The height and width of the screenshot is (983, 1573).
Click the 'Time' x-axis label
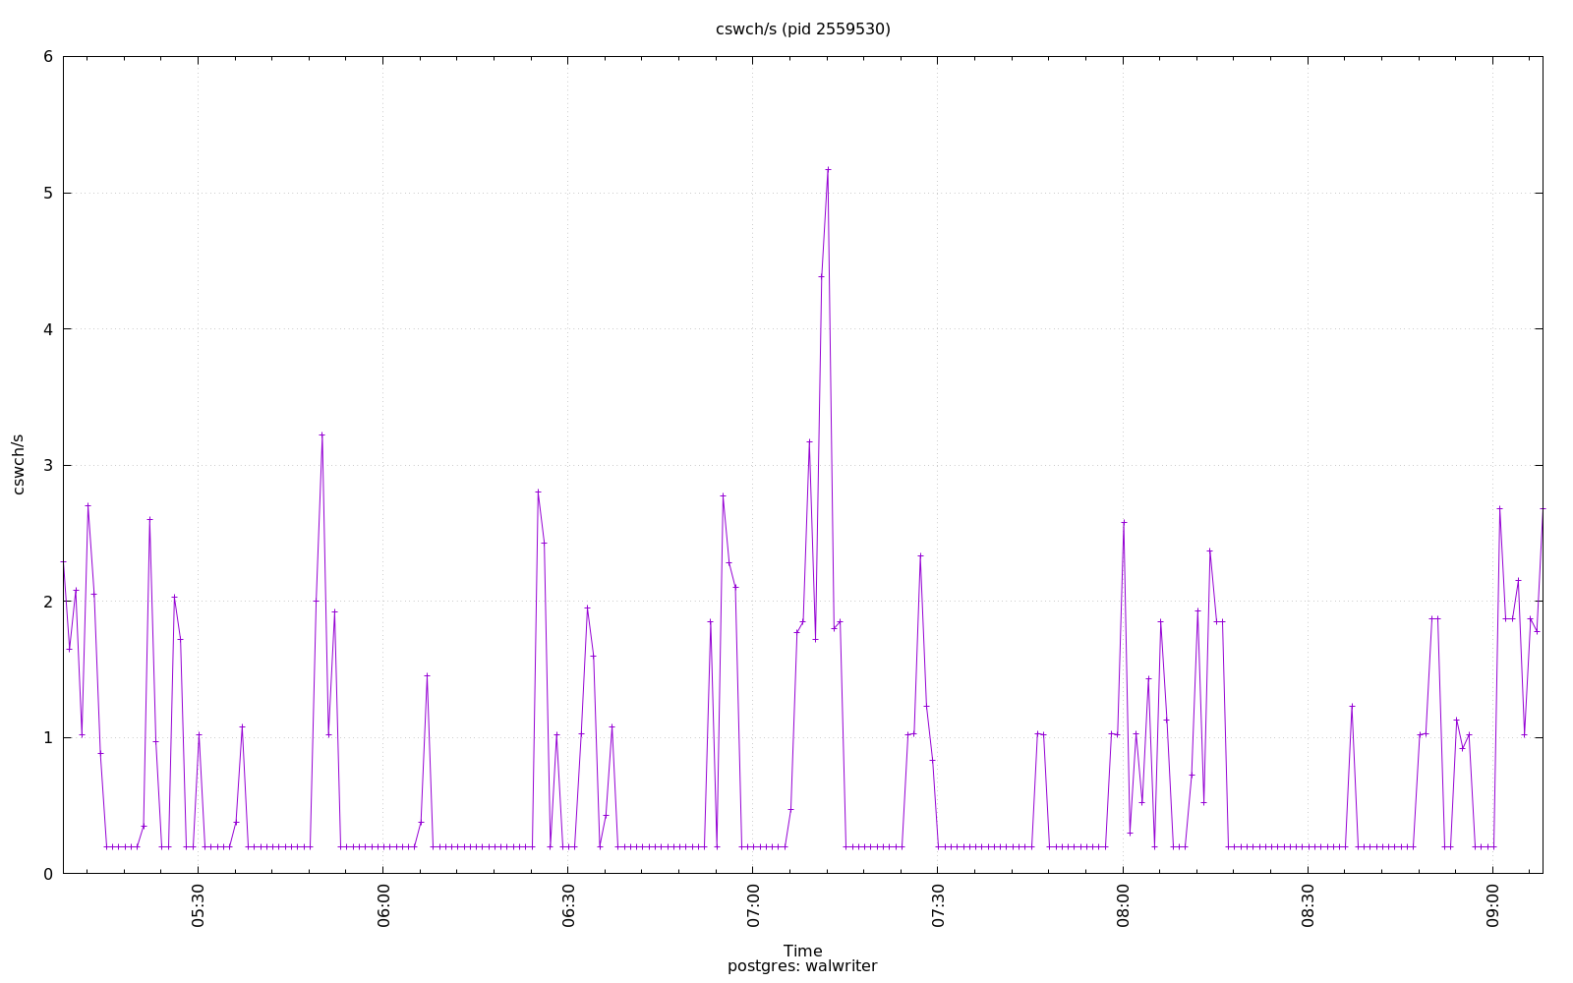coord(802,951)
